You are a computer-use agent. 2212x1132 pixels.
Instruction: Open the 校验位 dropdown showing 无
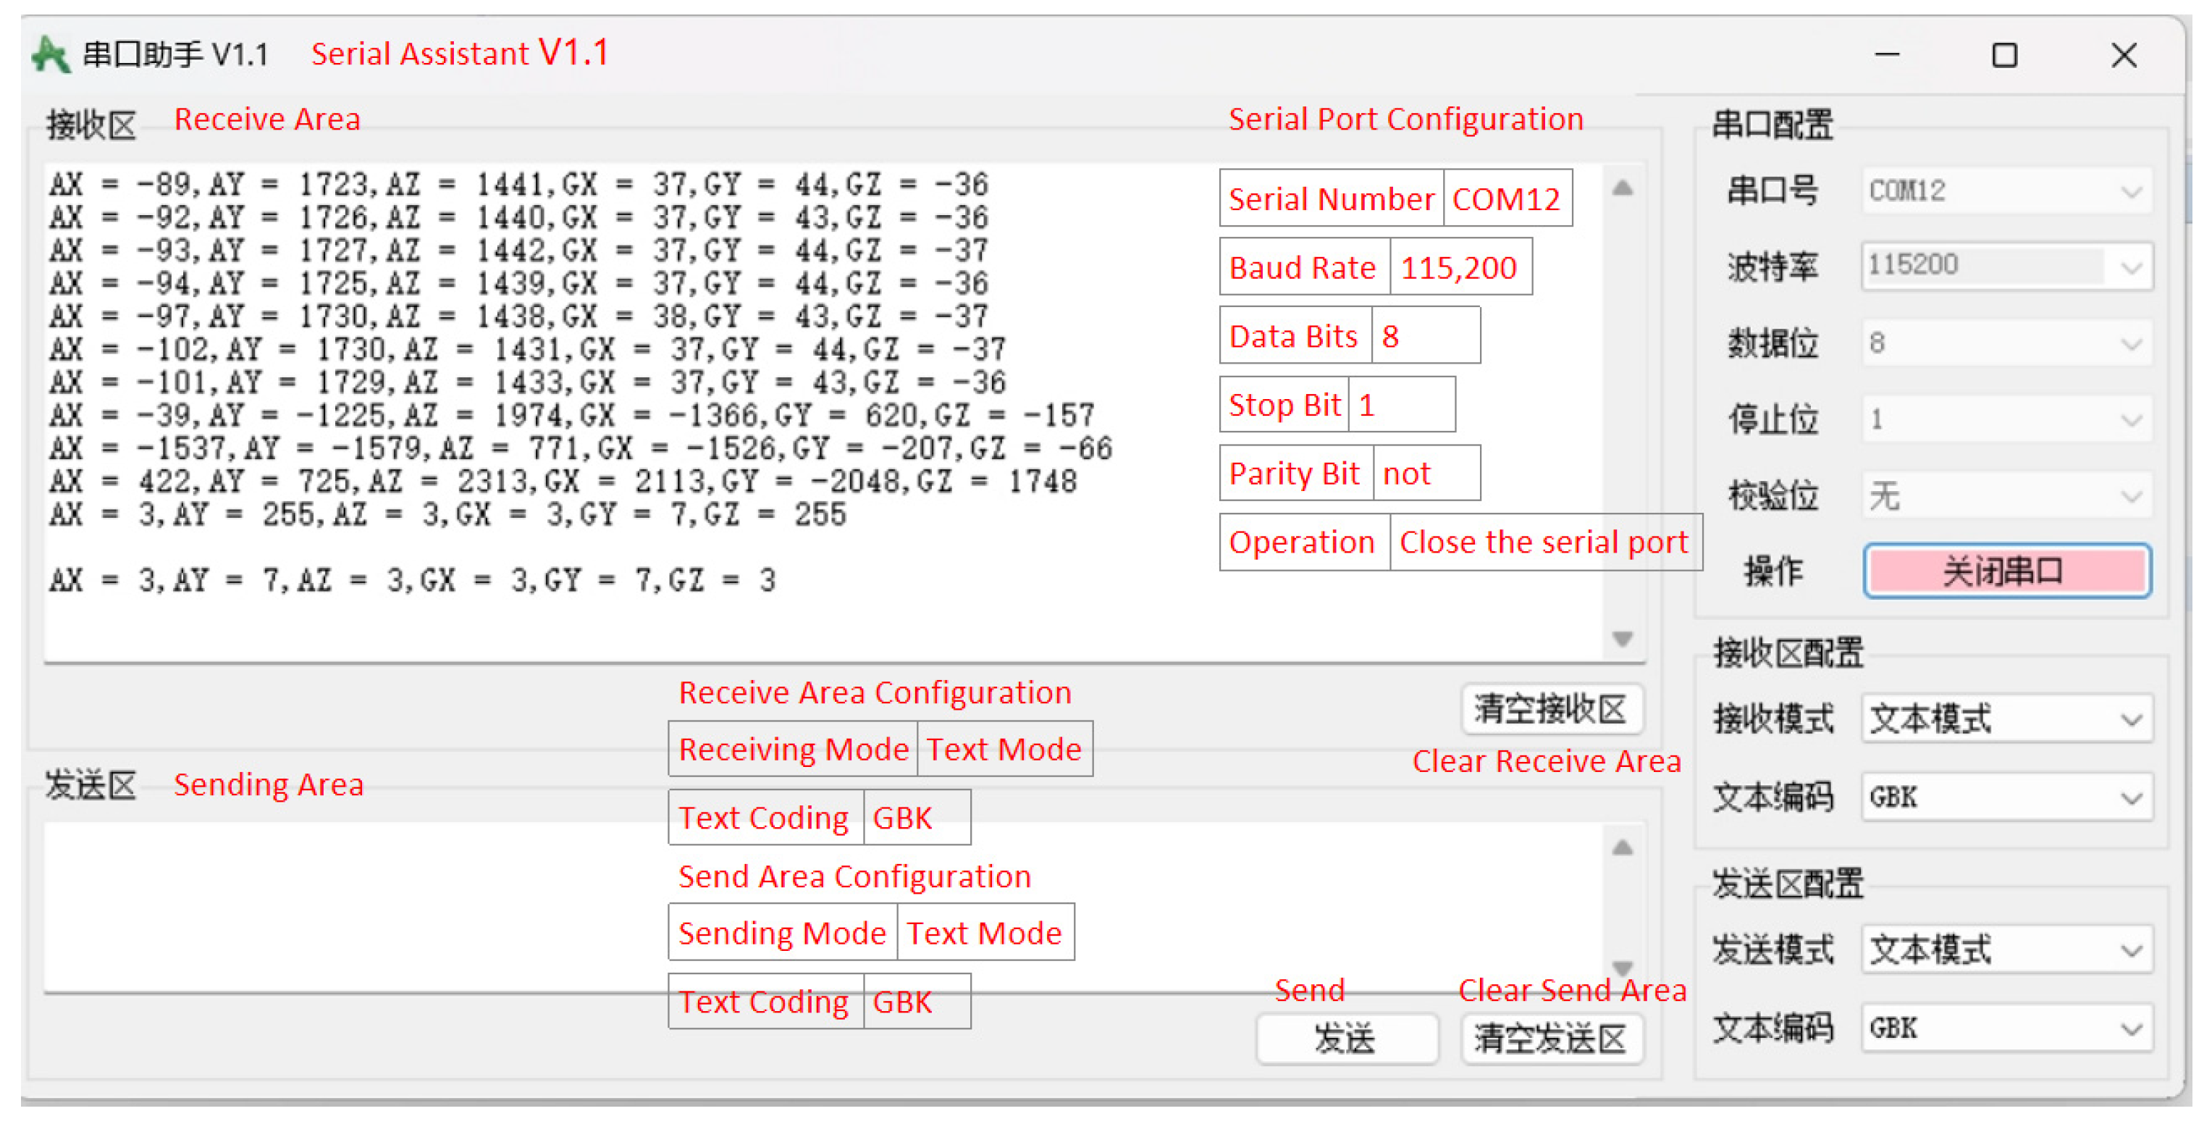[2007, 495]
